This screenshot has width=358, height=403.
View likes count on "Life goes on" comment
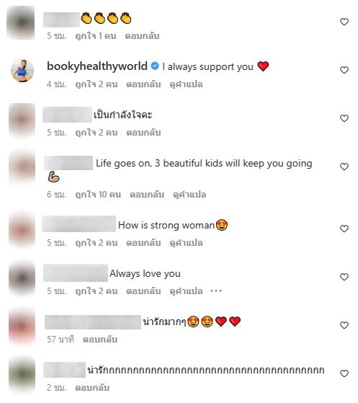tap(98, 195)
